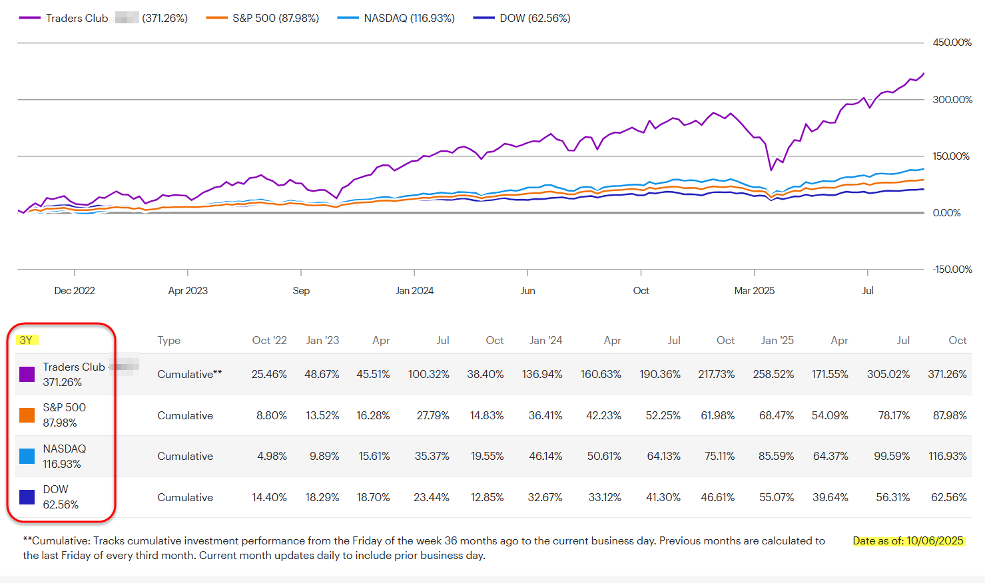Image resolution: width=985 pixels, height=583 pixels.
Task: Click the Oct '22 column header
Action: tap(269, 341)
